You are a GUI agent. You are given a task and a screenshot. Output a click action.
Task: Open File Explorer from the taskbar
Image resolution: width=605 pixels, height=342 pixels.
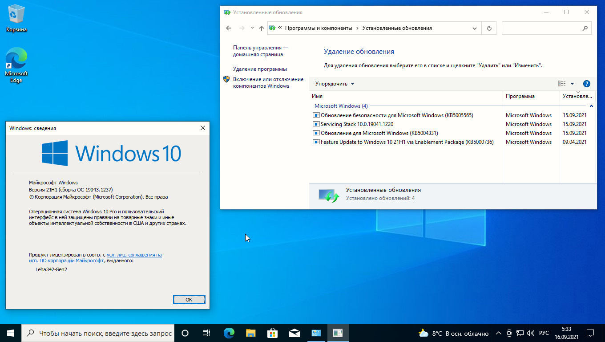click(x=250, y=333)
